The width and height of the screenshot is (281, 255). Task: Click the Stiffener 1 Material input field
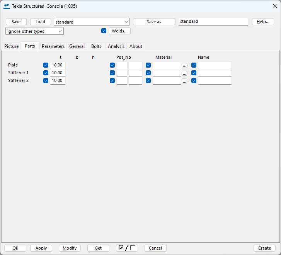tap(167, 73)
